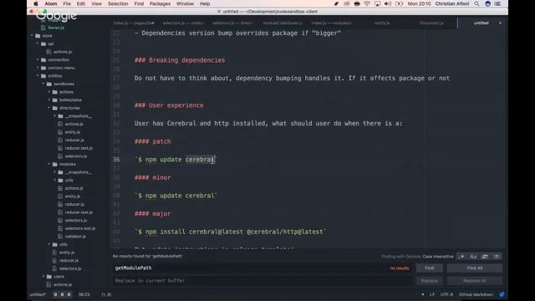Click the LF line-ending selector
535x301 pixels.
(432, 294)
